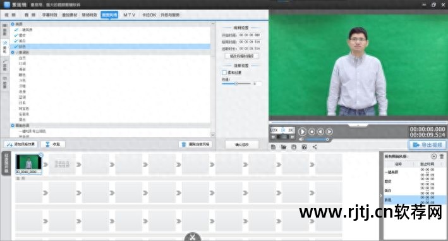
Task: Collapse the second style category group header
Action: [x=13, y=53]
